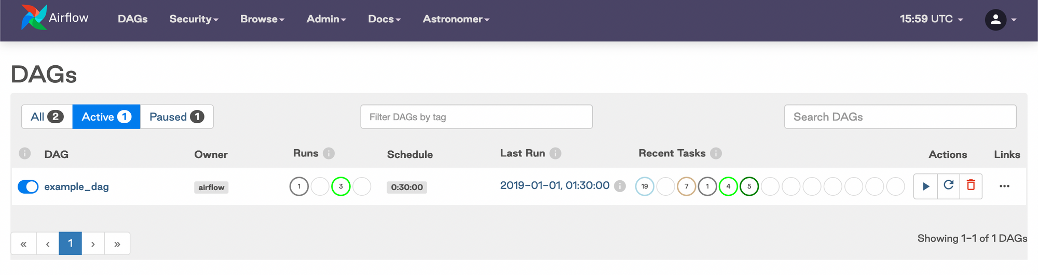Show All DAGs filter
The width and height of the screenshot is (1038, 275).
[x=47, y=117]
